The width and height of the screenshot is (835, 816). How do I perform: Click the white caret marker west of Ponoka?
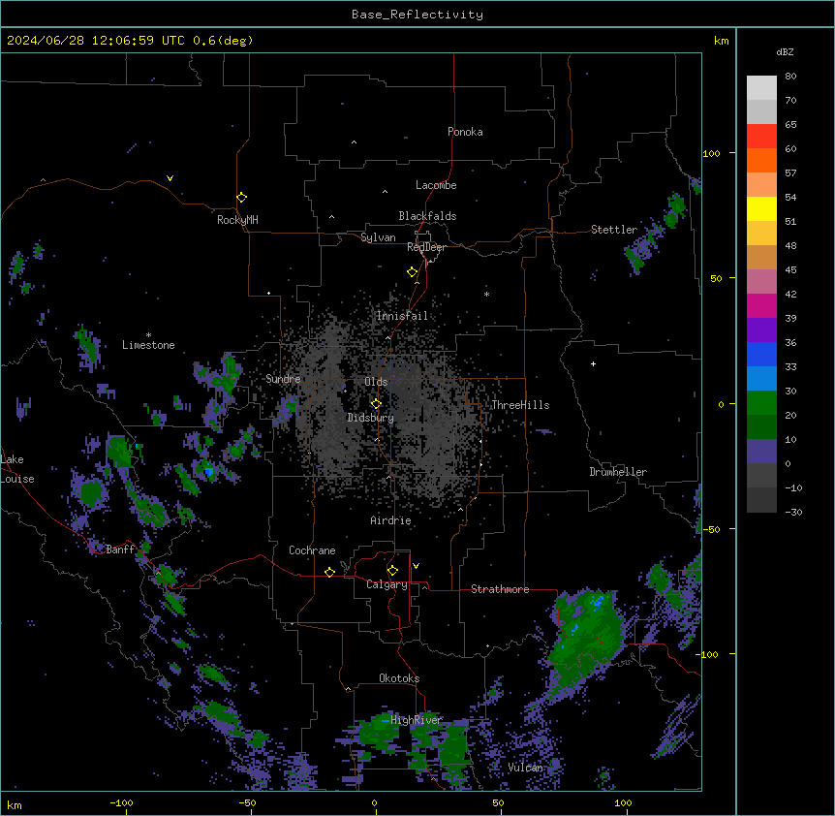click(355, 142)
